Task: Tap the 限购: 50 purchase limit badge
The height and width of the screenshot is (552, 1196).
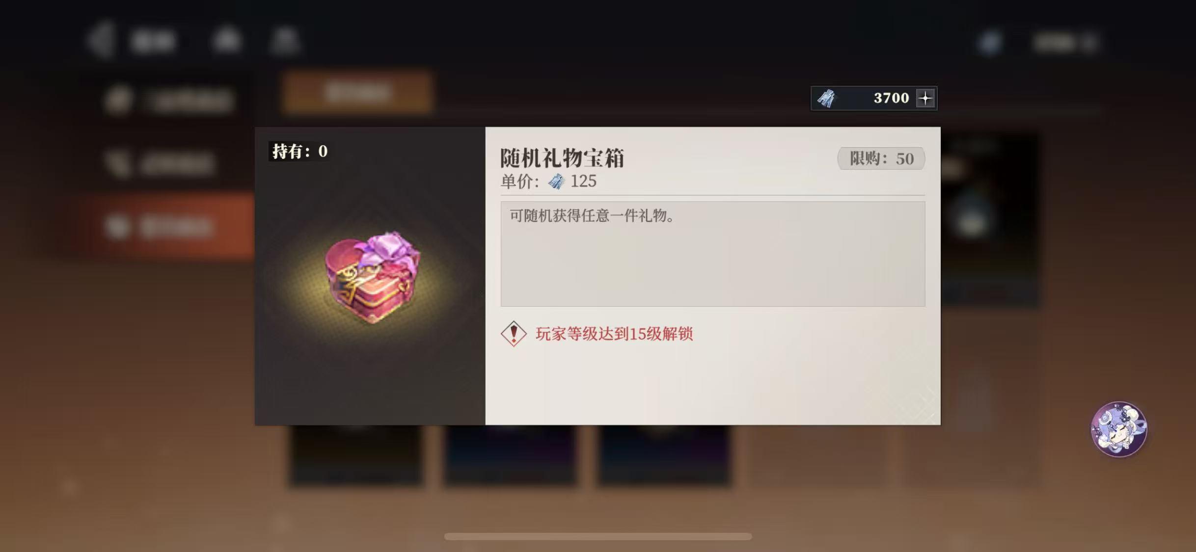Action: (x=881, y=158)
